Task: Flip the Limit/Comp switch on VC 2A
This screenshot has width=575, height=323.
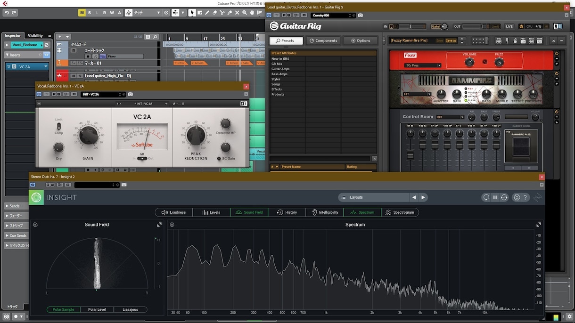Action: tap(58, 126)
